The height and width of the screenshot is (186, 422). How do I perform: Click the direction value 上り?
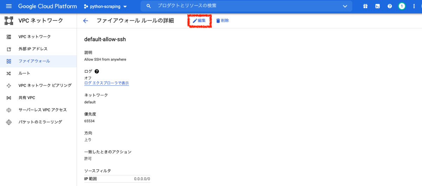(x=88, y=140)
